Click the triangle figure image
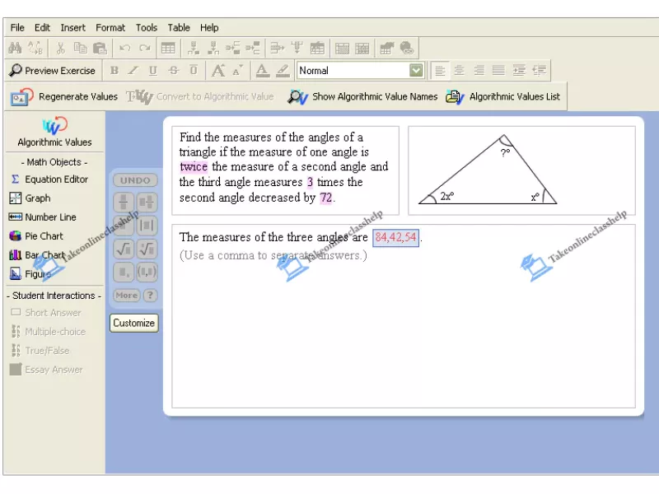The width and height of the screenshot is (659, 494). 488,170
